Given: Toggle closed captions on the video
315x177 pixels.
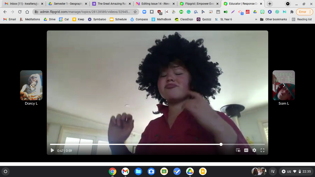Looking at the screenshot, I should pyautogui.click(x=246, y=151).
